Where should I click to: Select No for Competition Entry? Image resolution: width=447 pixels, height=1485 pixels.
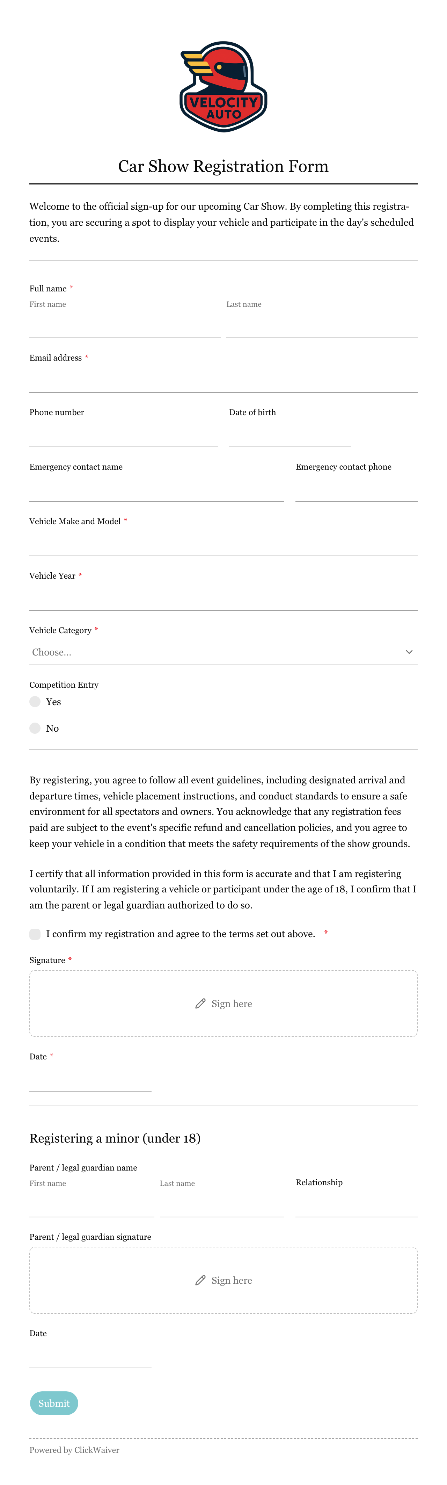tap(35, 728)
